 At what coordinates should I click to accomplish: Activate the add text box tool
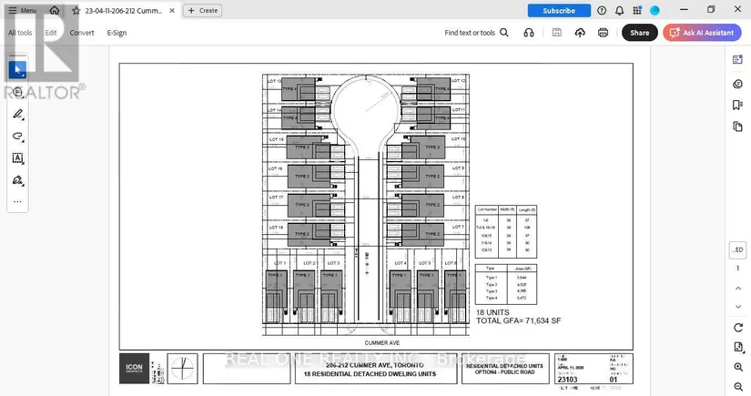(x=17, y=157)
